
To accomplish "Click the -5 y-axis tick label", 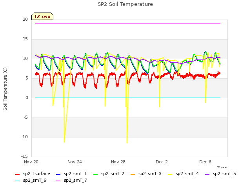I will (x=26, y=117).
